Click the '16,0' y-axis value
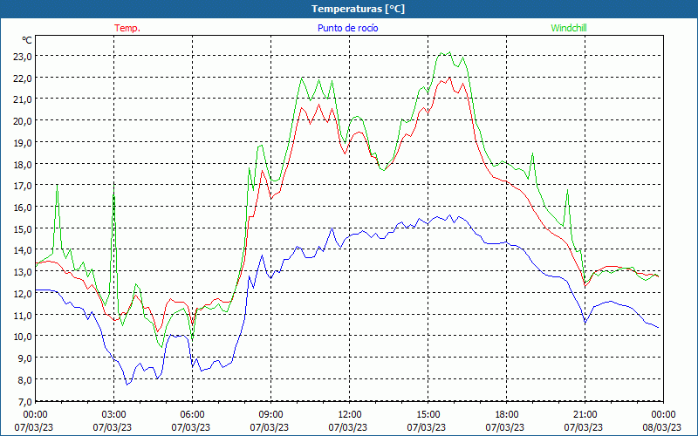The image size is (698, 436). click(24, 208)
